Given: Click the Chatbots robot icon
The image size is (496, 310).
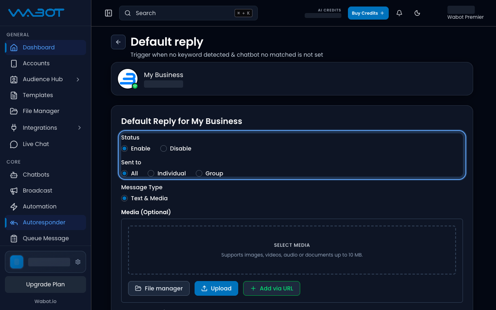Looking at the screenshot, I should tap(14, 175).
